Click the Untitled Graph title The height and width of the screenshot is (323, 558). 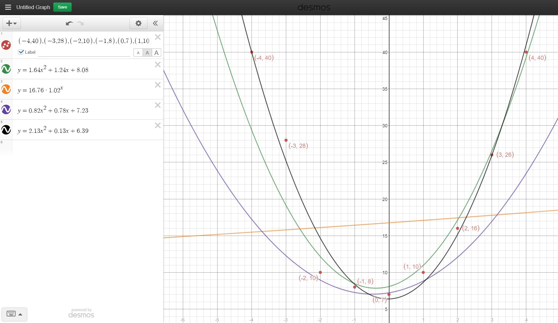(x=33, y=7)
